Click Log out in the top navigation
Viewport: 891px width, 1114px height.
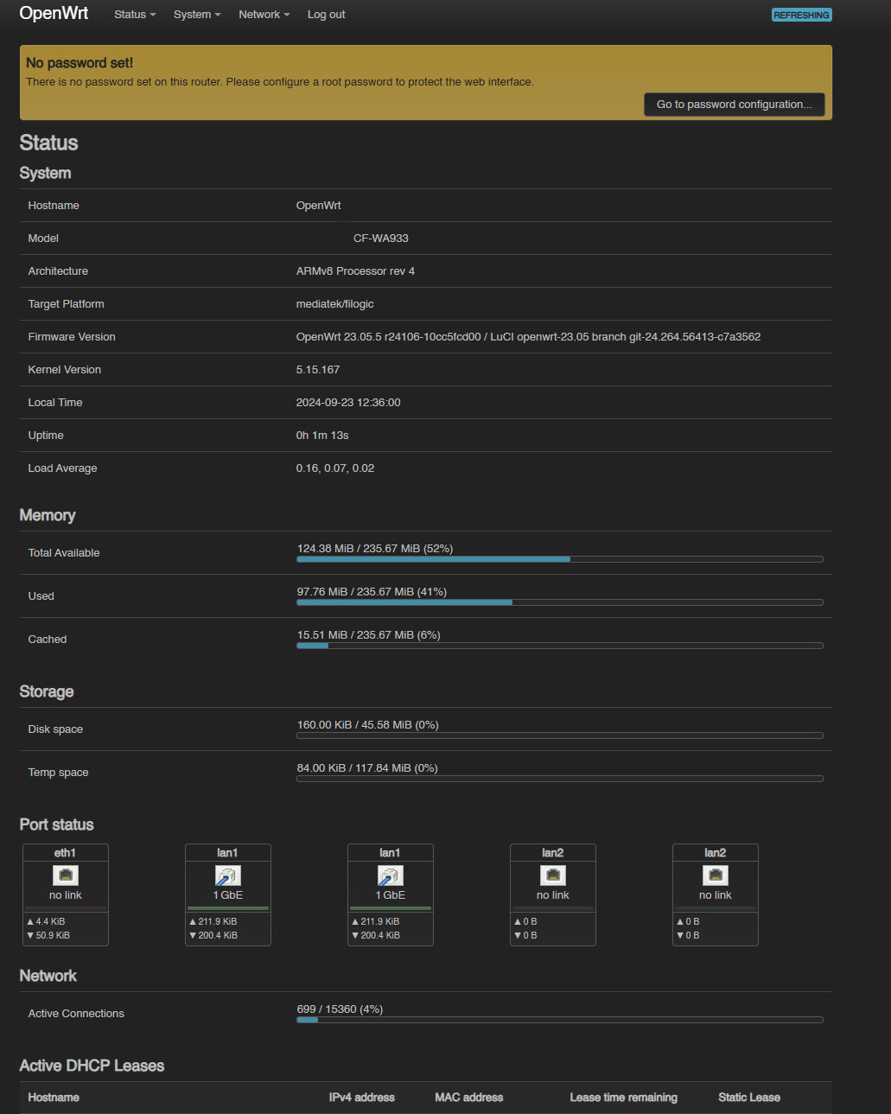326,15
